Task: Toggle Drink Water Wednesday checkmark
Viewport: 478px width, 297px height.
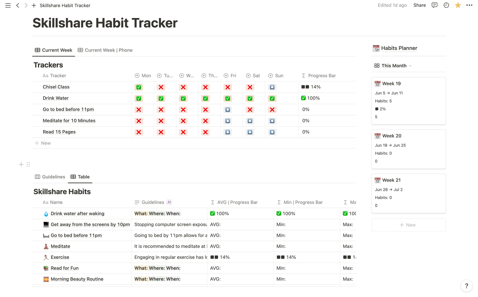Action: 183,98
